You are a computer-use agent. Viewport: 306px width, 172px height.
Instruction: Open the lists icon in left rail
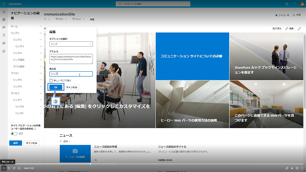(4, 43)
